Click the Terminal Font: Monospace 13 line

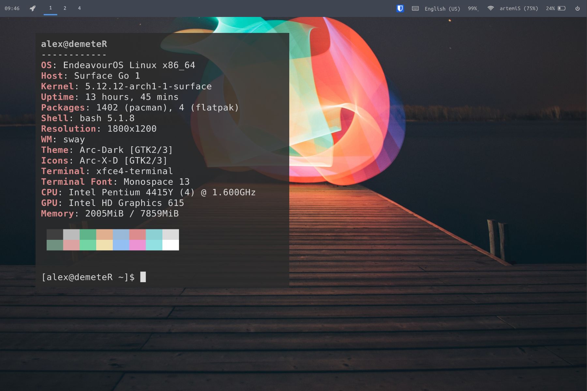pos(115,182)
